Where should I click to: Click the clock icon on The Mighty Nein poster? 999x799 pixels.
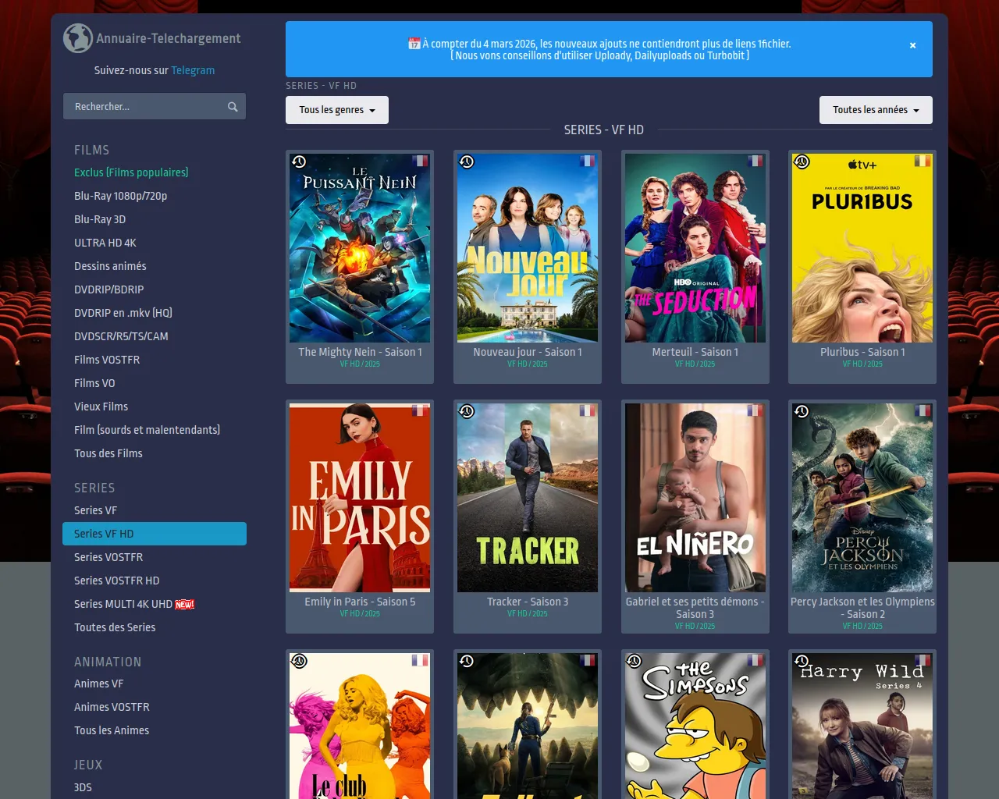(299, 162)
